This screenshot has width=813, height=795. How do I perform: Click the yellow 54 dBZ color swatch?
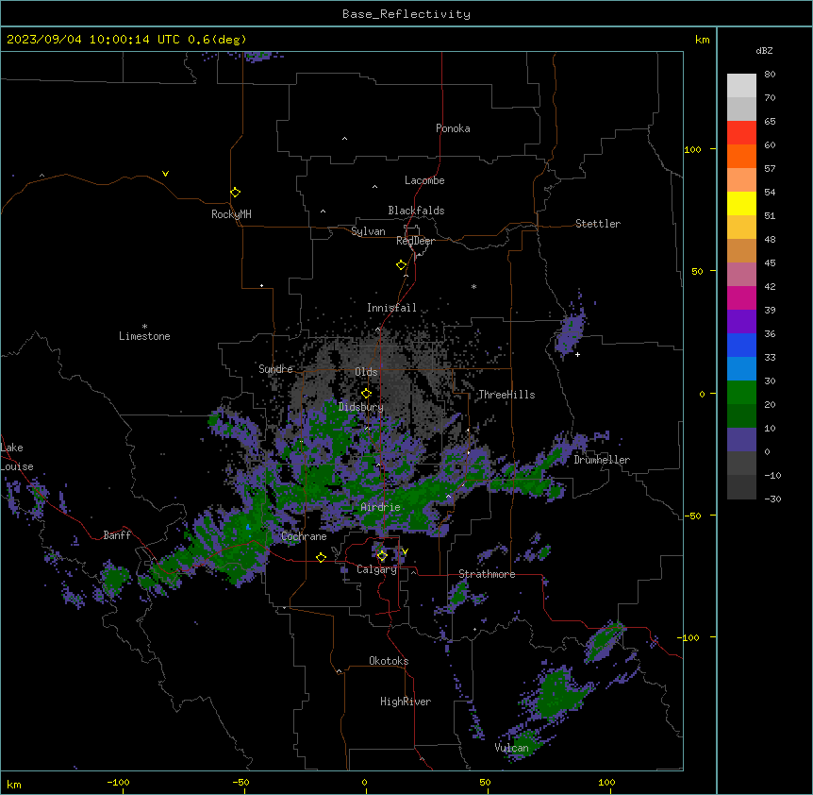click(741, 203)
